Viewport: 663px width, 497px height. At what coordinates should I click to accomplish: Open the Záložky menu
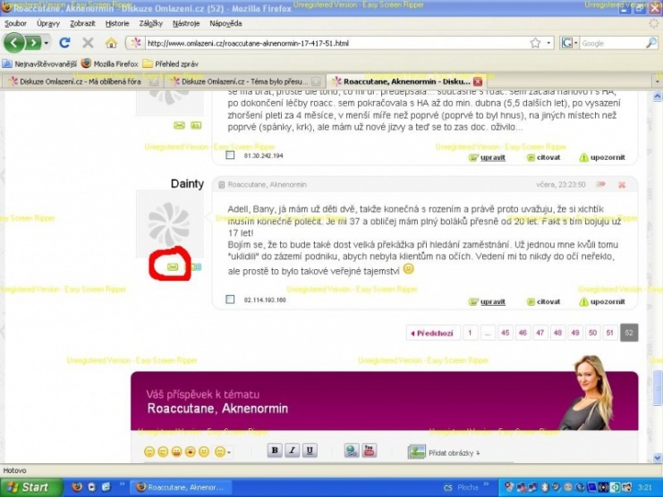pyautogui.click(x=151, y=22)
